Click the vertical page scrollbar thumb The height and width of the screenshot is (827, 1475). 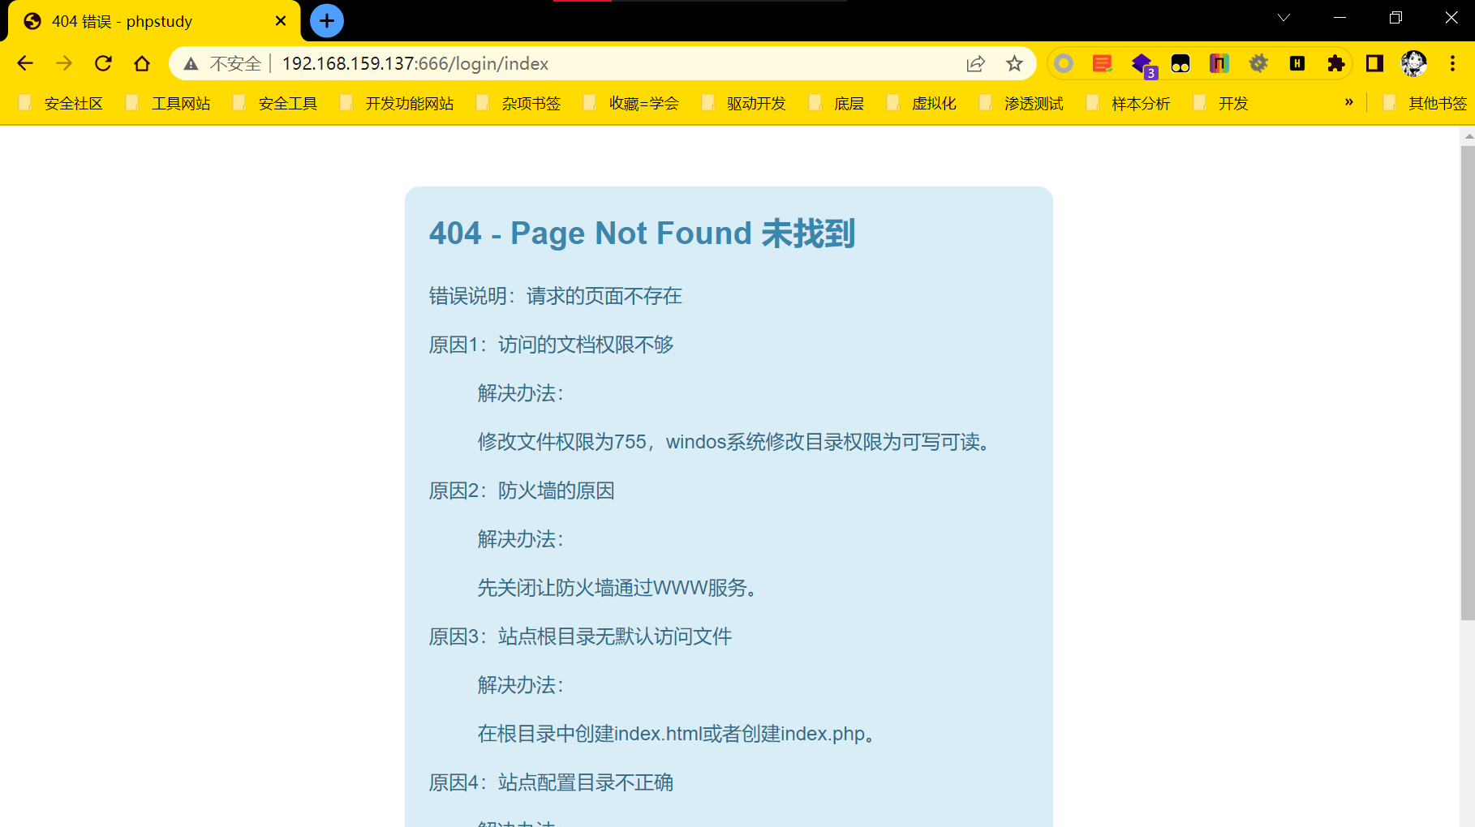pyautogui.click(x=1468, y=383)
